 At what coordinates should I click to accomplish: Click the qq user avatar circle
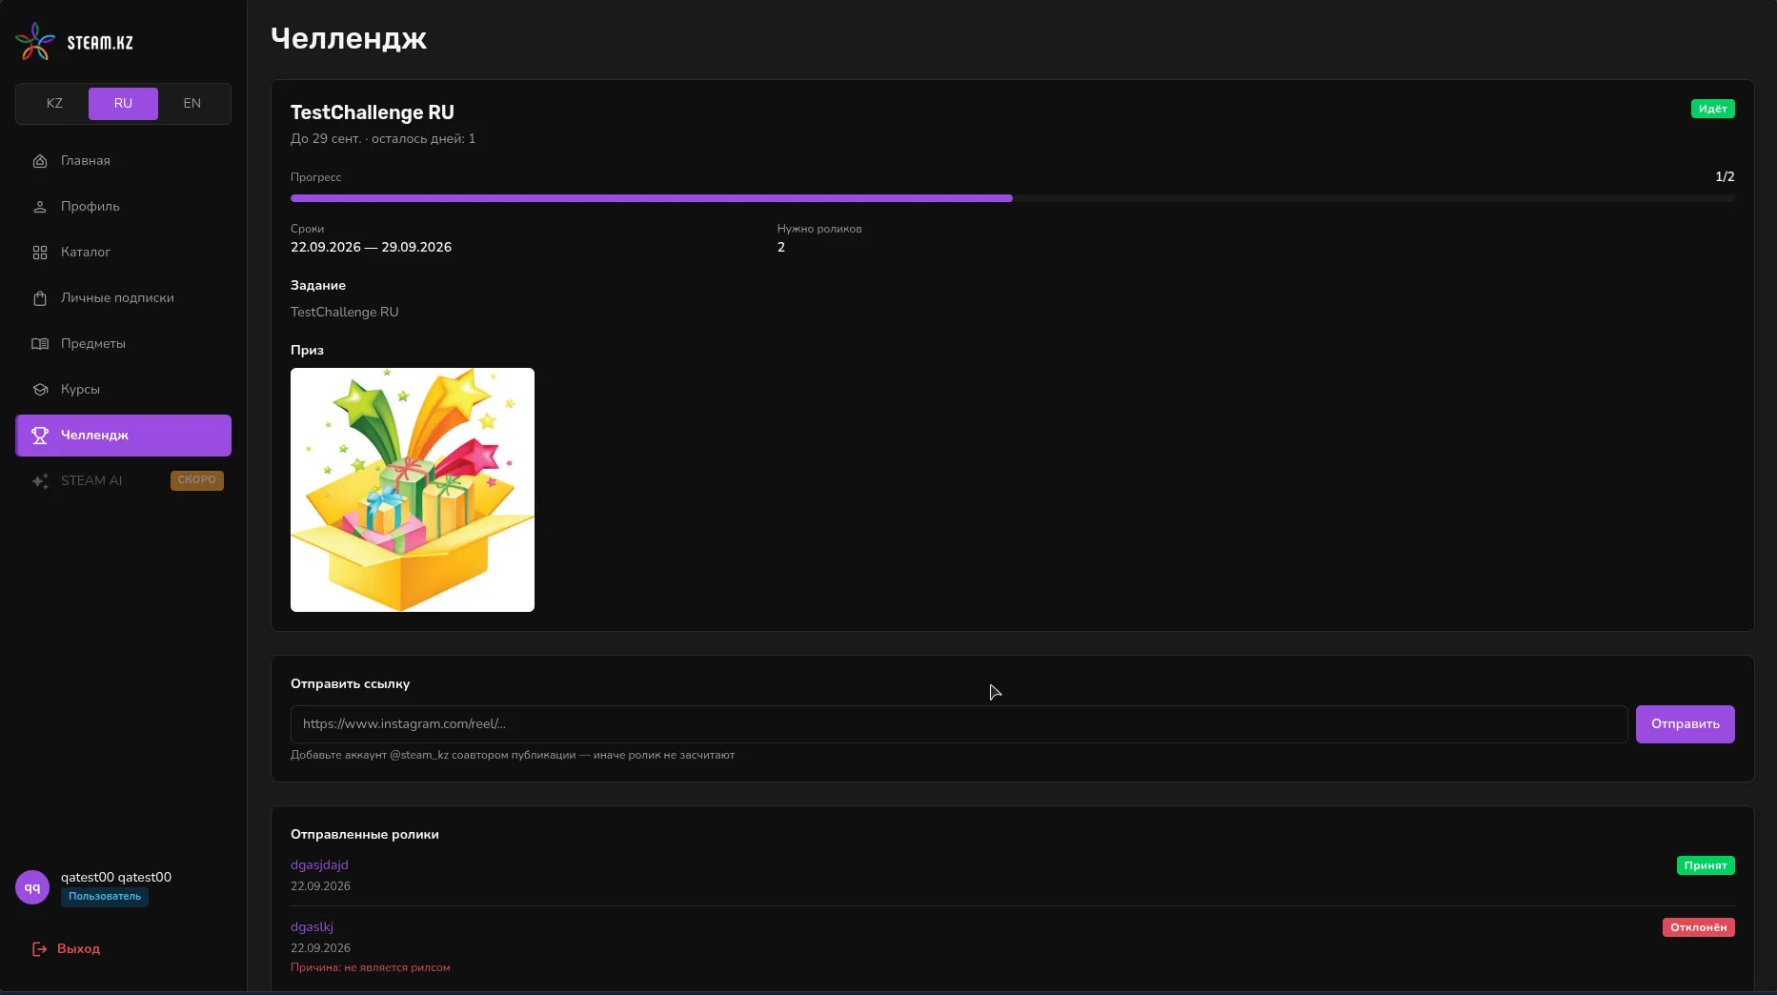[x=32, y=887]
